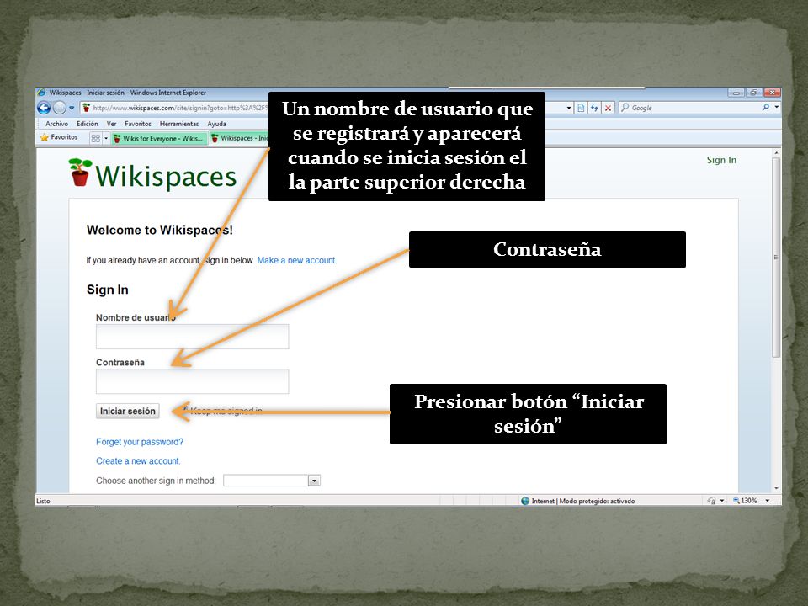Stop loading with the red X icon
808x606 pixels.
tap(608, 108)
